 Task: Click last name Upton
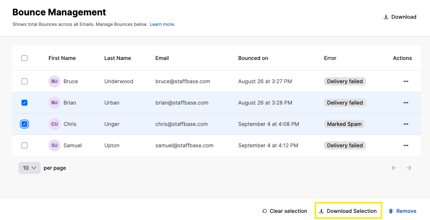(112, 145)
